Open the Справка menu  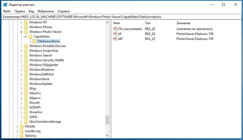(63, 11)
